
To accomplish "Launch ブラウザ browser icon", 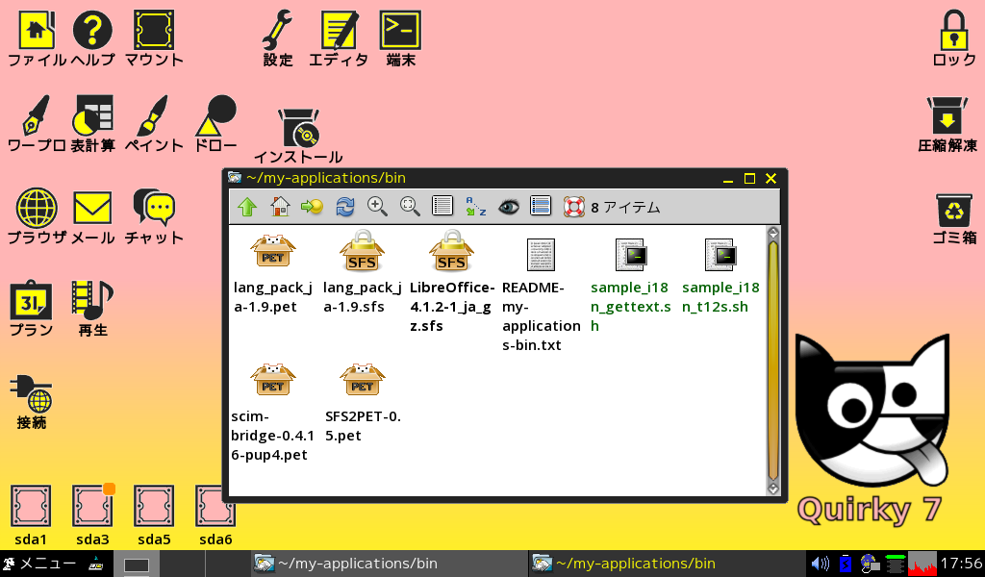I will point(37,216).
